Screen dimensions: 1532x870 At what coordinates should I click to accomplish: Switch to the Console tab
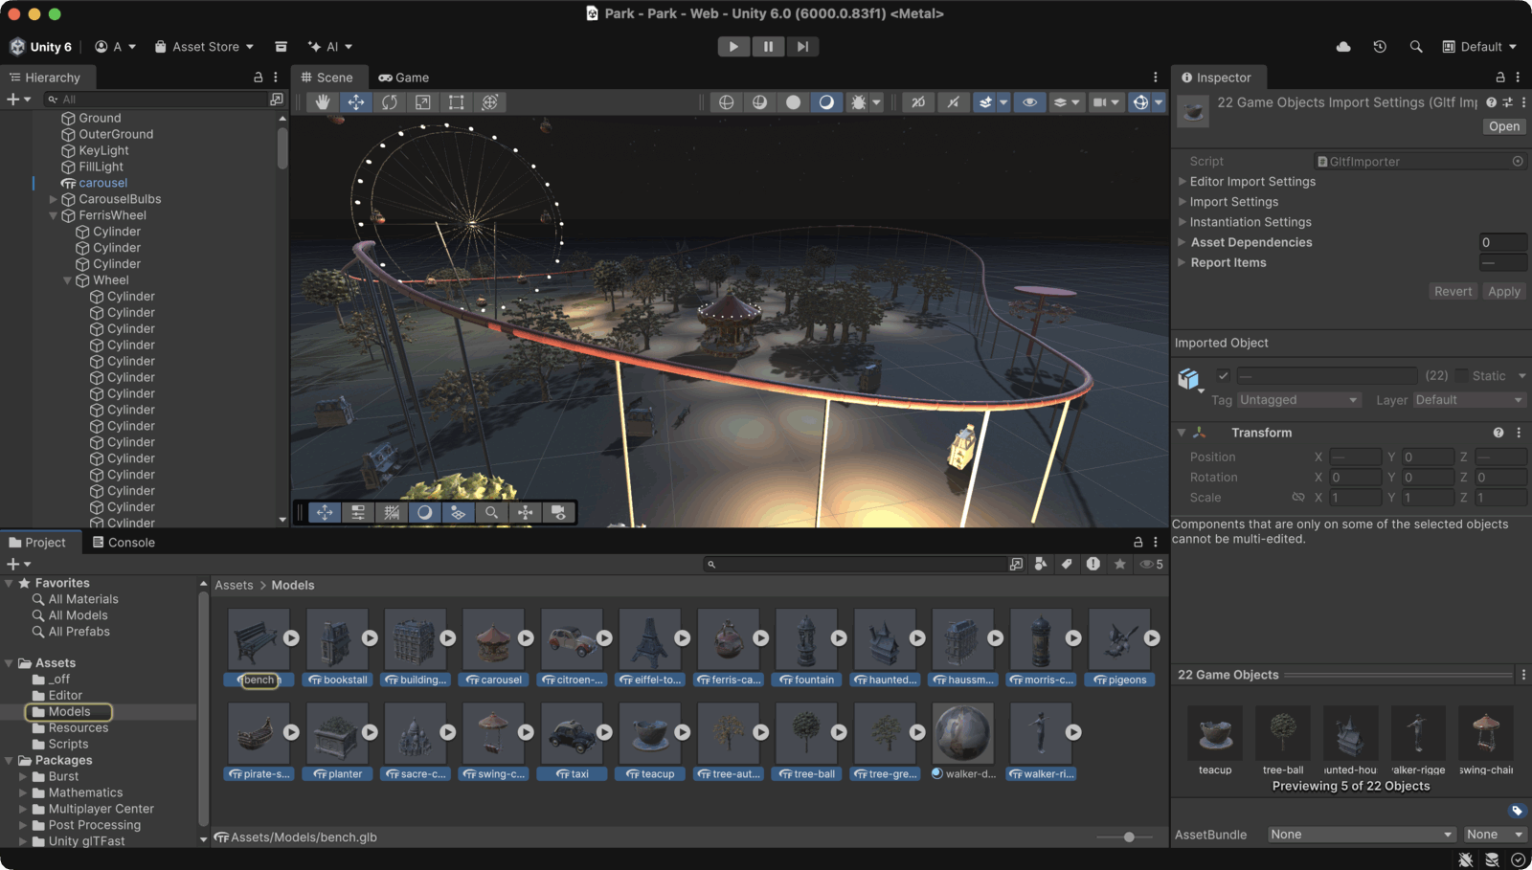coord(124,543)
